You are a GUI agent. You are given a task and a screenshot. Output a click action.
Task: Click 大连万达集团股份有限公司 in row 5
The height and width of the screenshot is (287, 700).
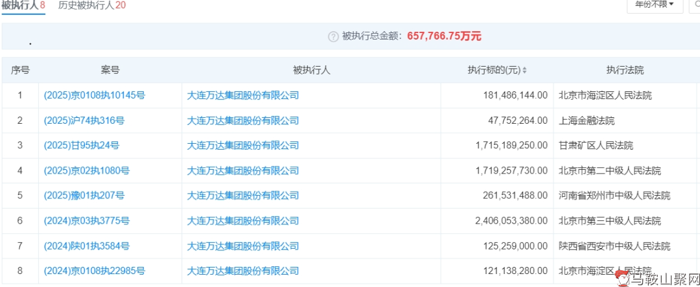click(x=242, y=196)
